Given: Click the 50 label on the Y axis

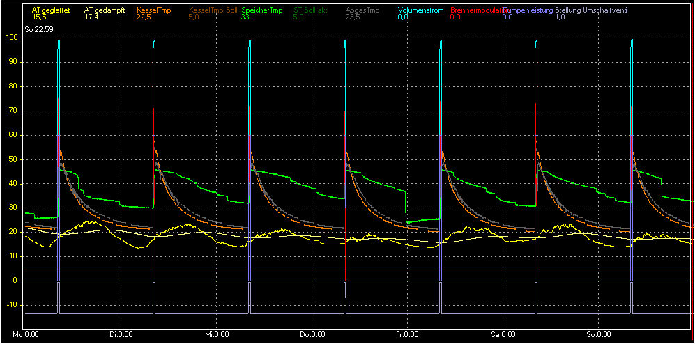Looking at the screenshot, I should coord(12,159).
